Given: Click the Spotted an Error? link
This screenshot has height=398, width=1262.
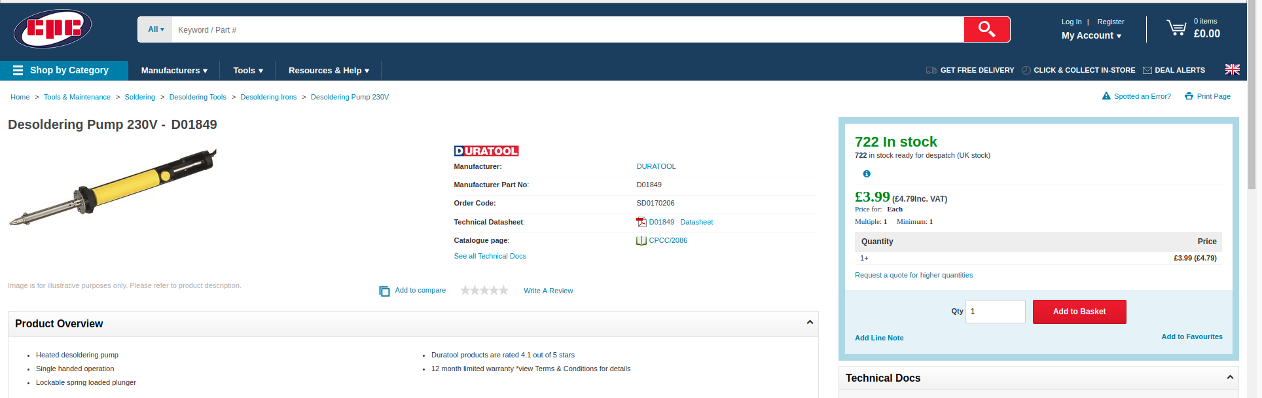Looking at the screenshot, I should [x=1142, y=96].
